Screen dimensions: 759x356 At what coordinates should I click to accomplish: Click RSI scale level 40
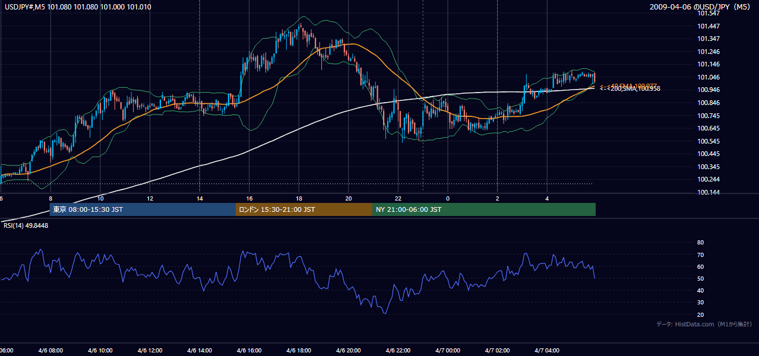pos(700,290)
